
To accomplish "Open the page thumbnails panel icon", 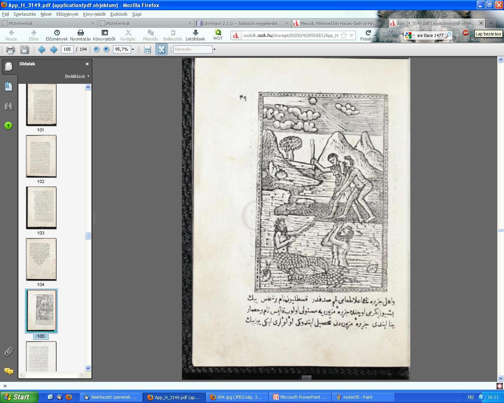I will (9, 67).
